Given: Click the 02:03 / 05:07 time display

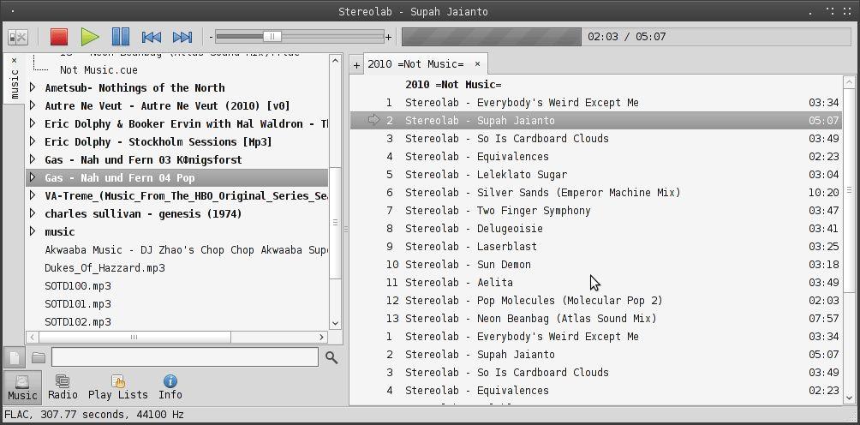Looking at the screenshot, I should point(626,37).
